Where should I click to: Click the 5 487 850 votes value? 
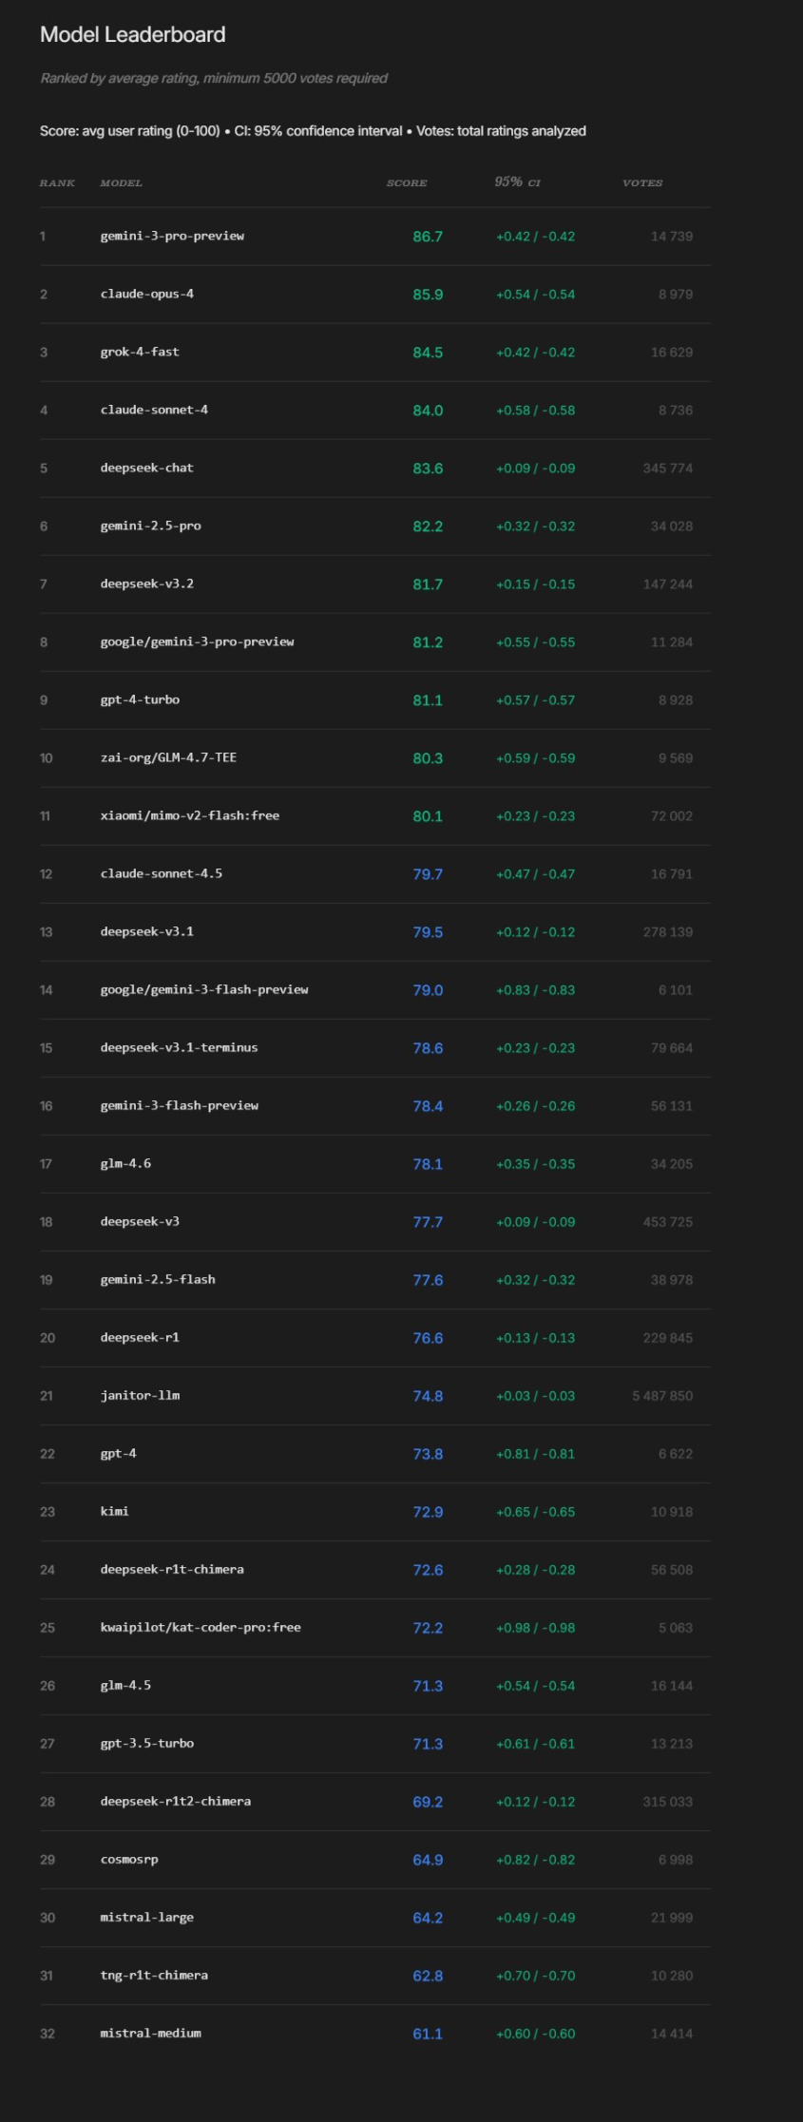pyautogui.click(x=661, y=1396)
